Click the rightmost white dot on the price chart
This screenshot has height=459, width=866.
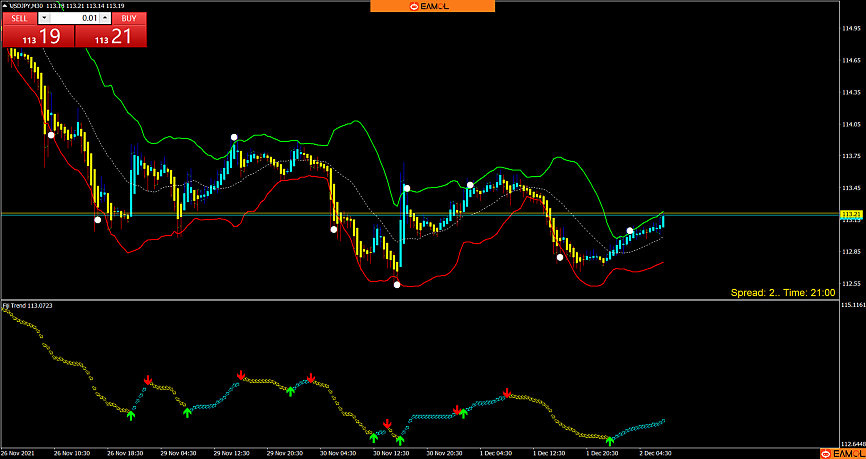[630, 230]
